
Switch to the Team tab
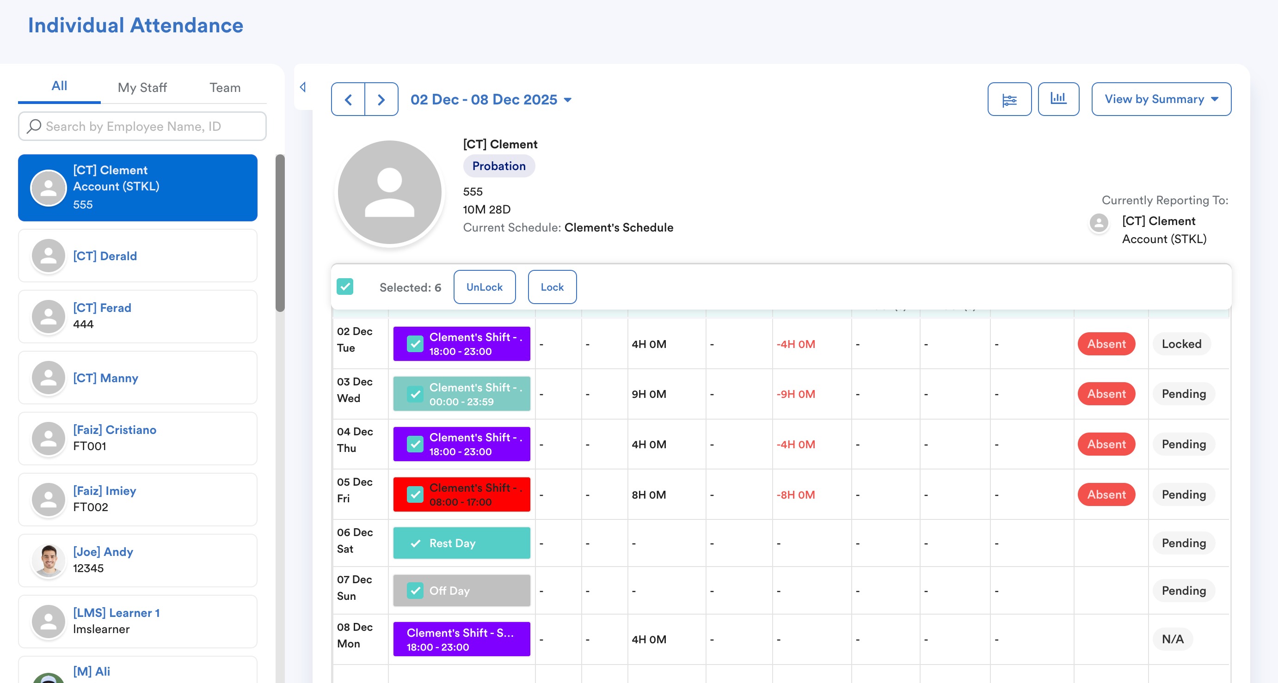(x=225, y=88)
